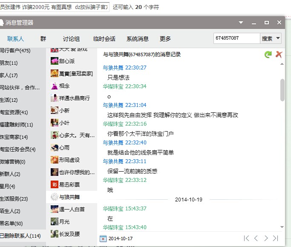Click the message scrollbar up arrow
291x247 pixels.
(282, 64)
